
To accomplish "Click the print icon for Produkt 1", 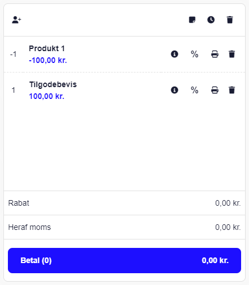I will pyautogui.click(x=215, y=54).
